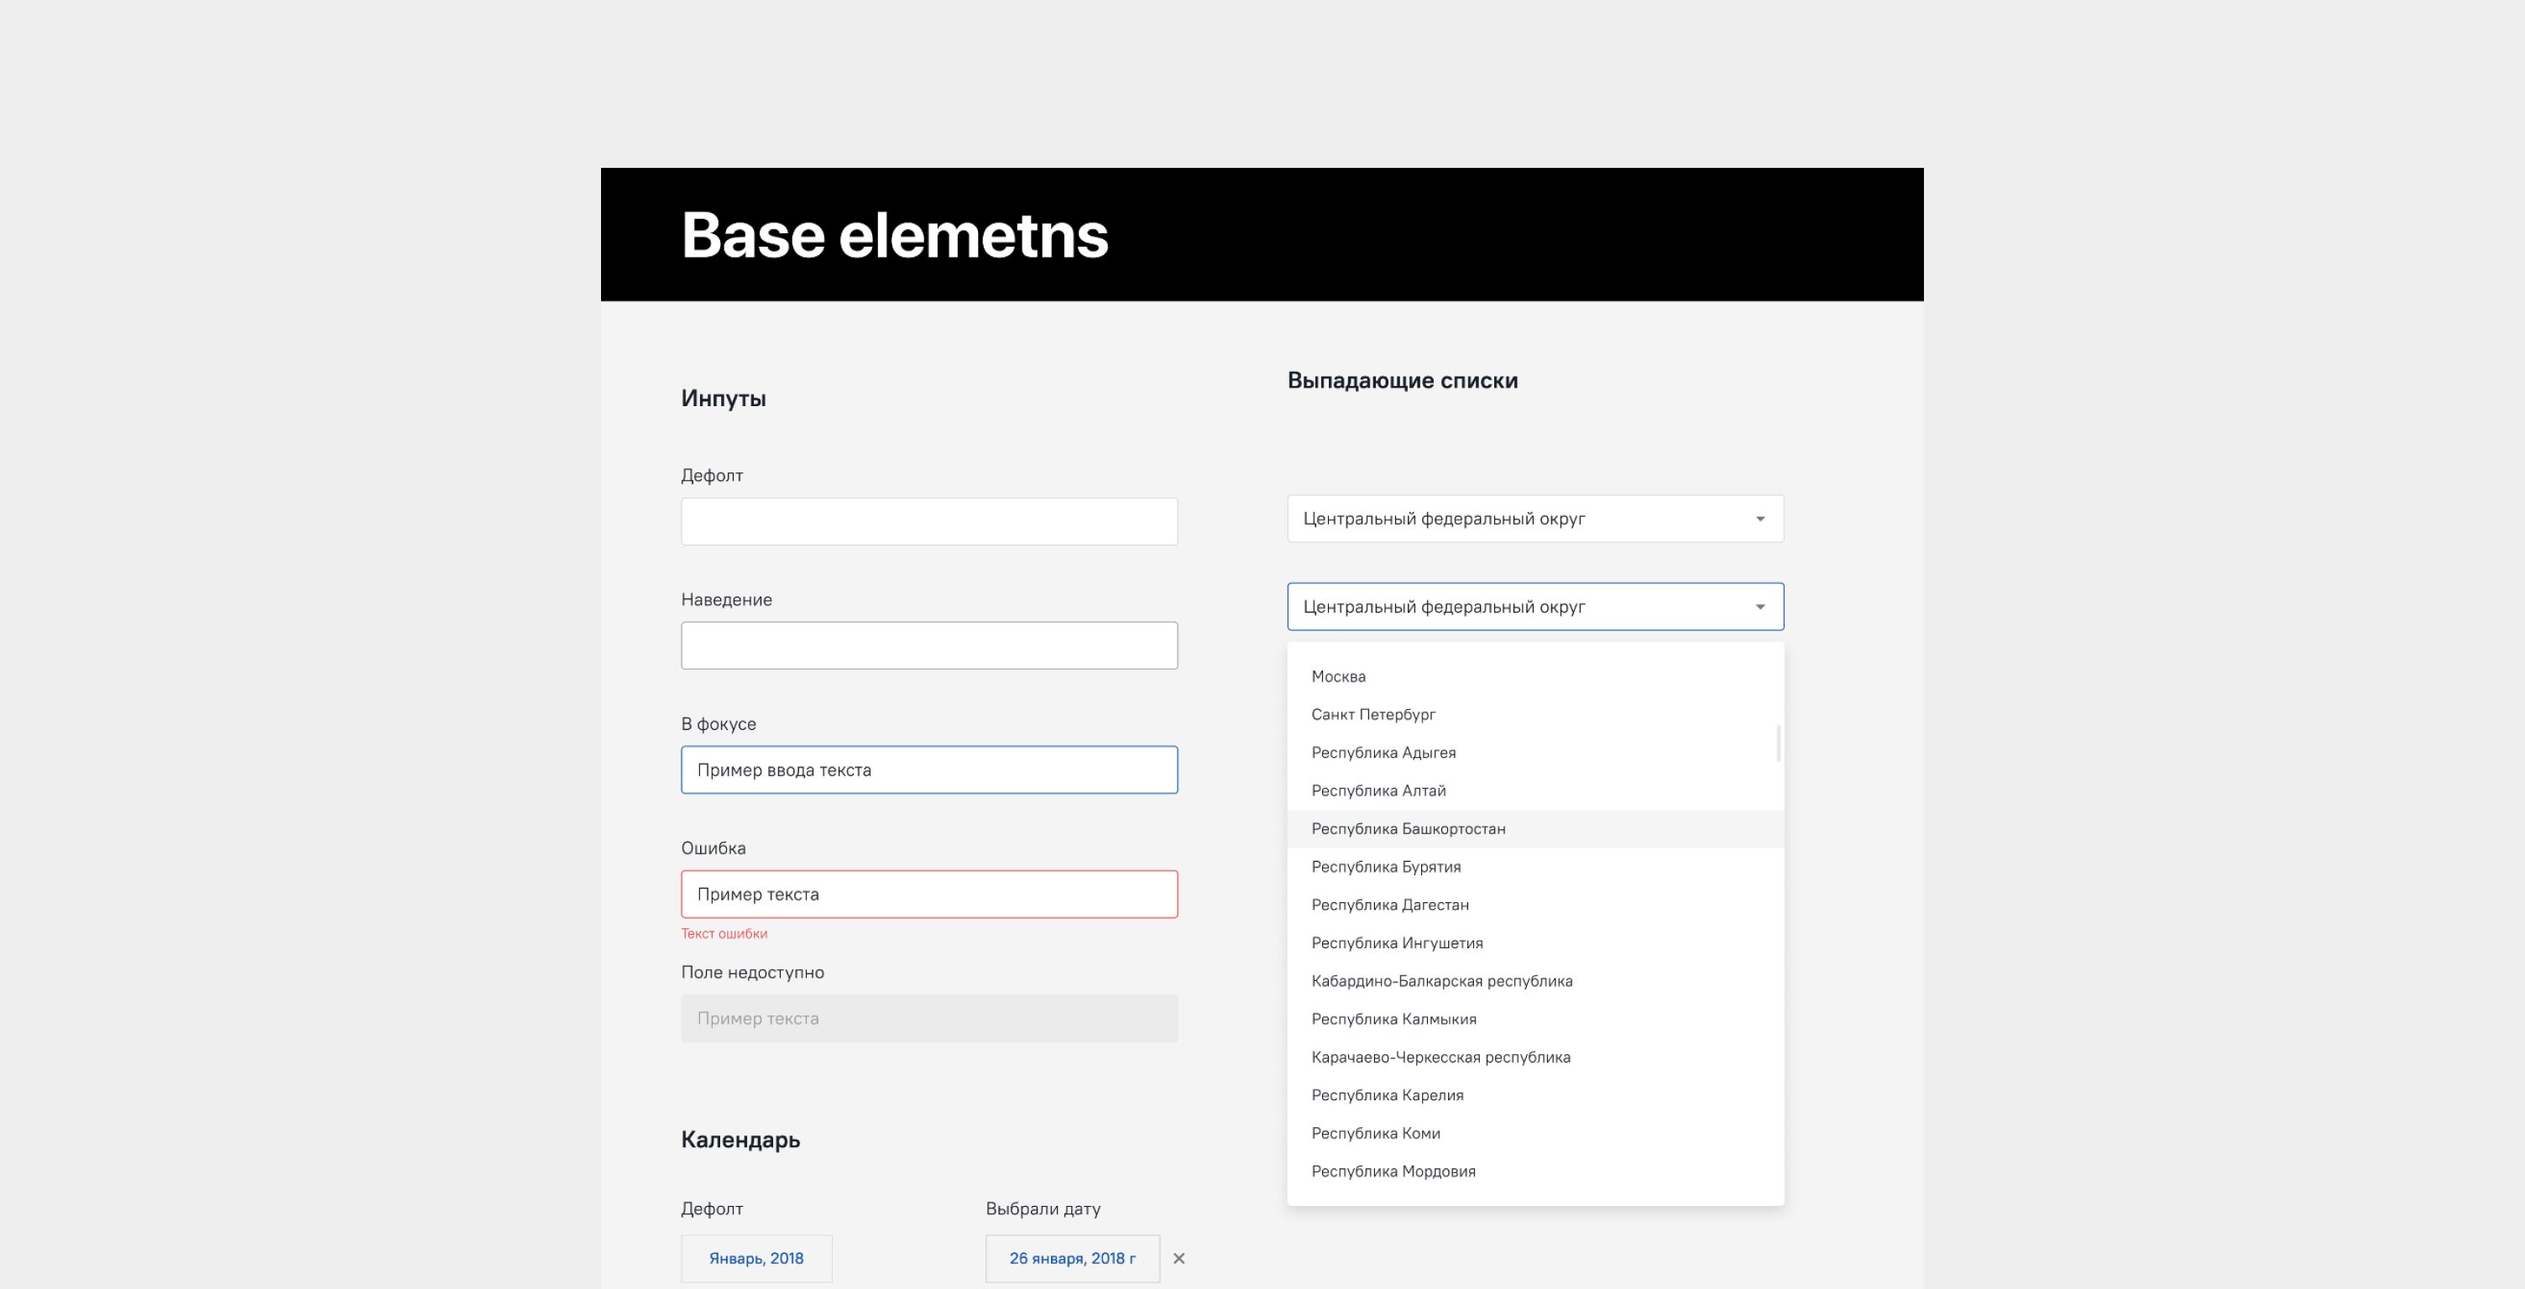Select Республика Адыгея in dropdown list

click(1383, 753)
